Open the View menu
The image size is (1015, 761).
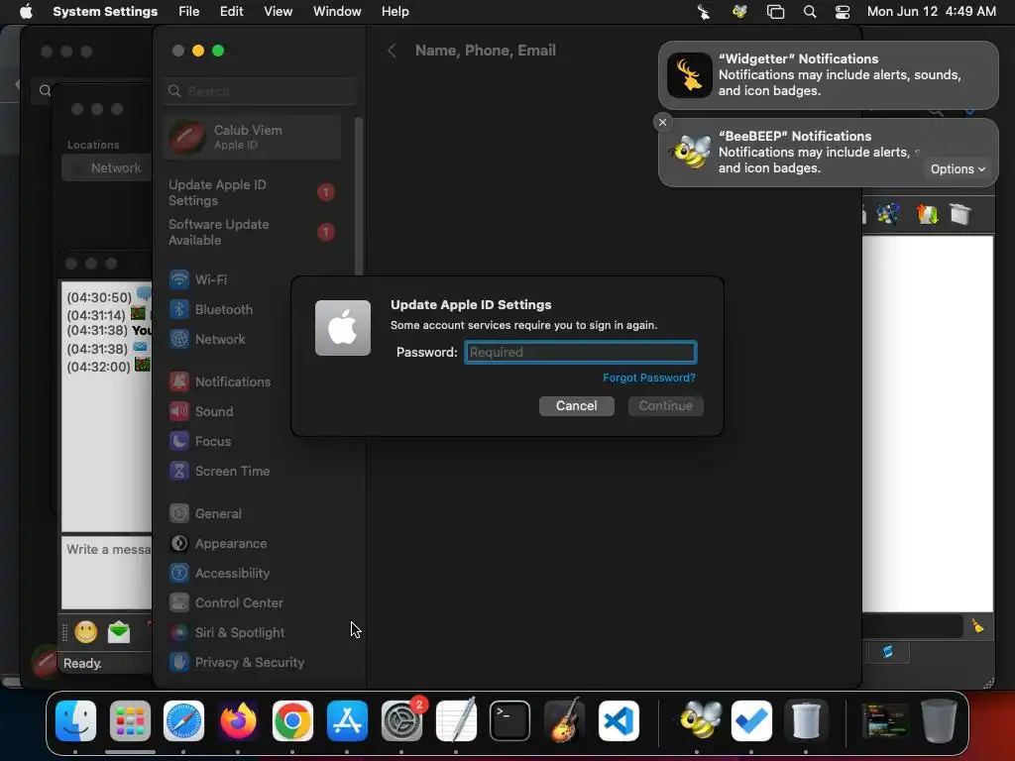click(278, 12)
